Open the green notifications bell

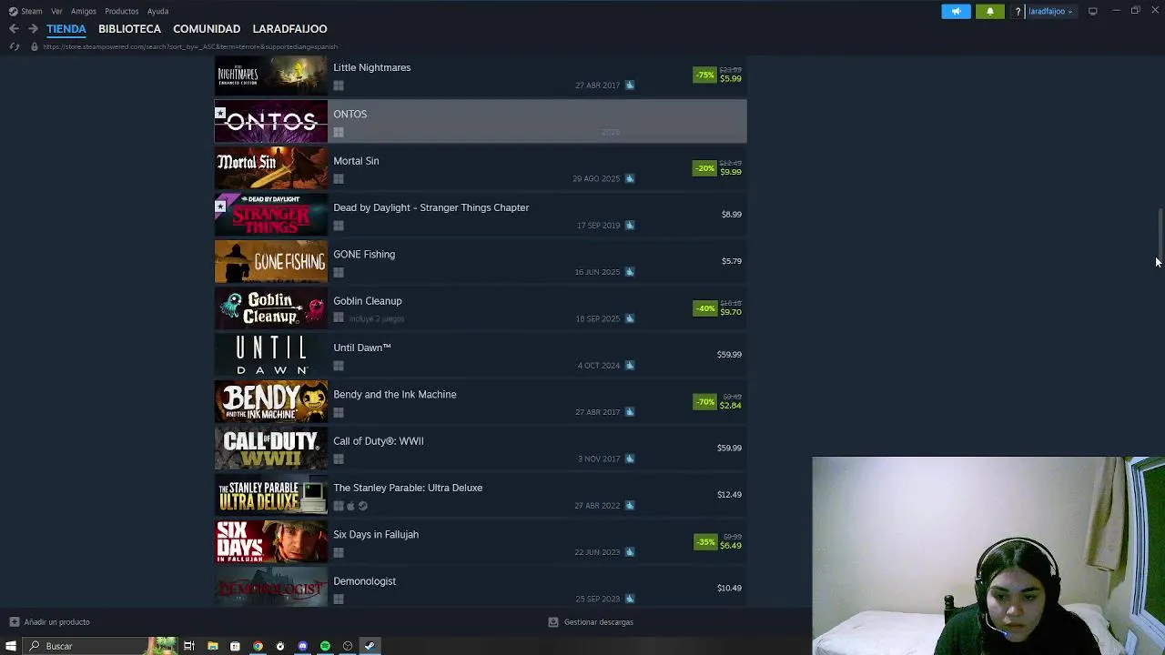click(990, 11)
